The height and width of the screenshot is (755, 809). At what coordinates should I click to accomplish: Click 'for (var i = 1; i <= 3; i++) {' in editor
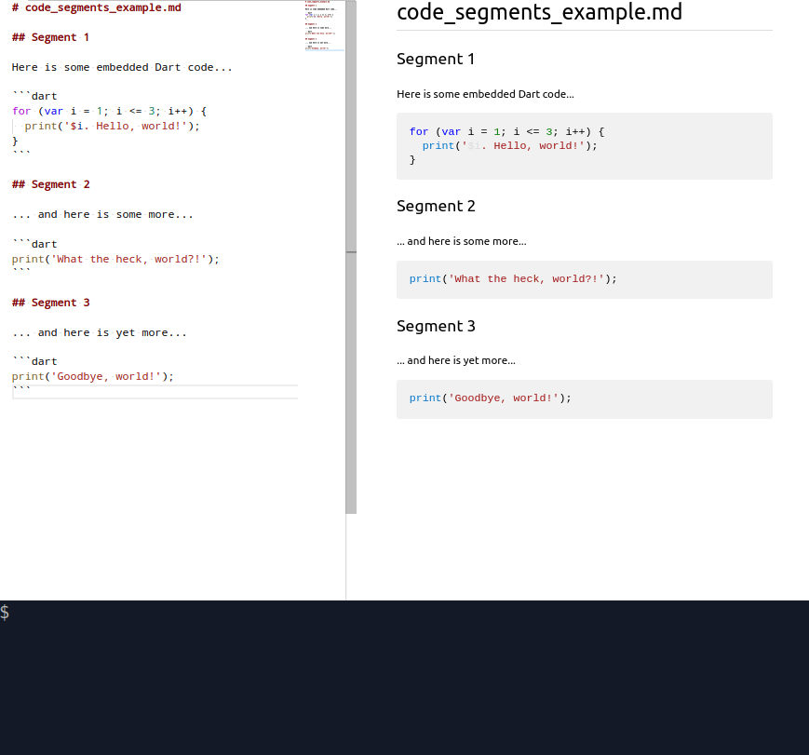click(109, 111)
